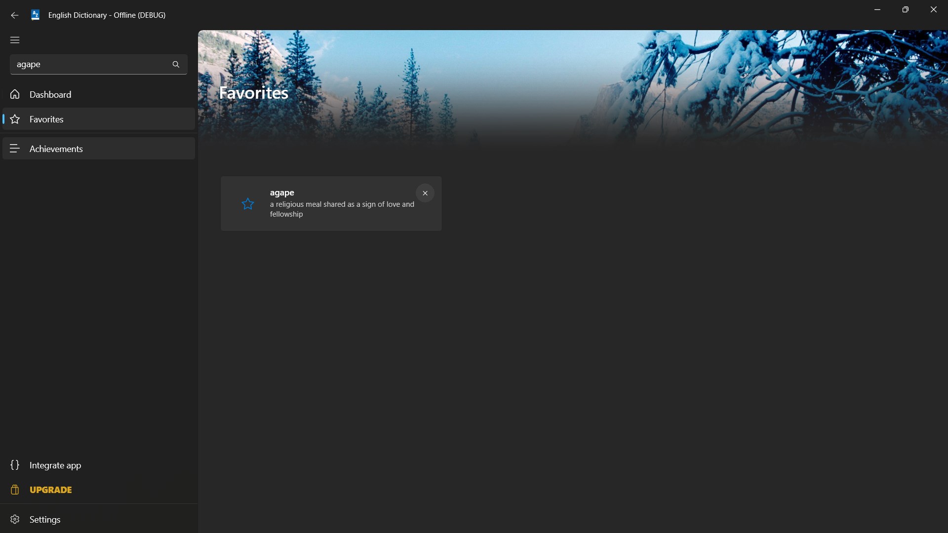
Task: Open Settings gear icon
Action: 15,519
